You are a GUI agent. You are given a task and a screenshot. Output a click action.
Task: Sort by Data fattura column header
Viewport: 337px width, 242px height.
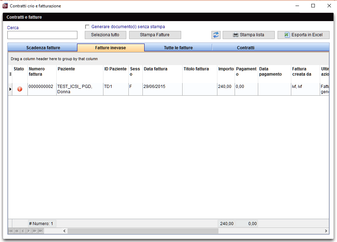pyautogui.click(x=162, y=74)
